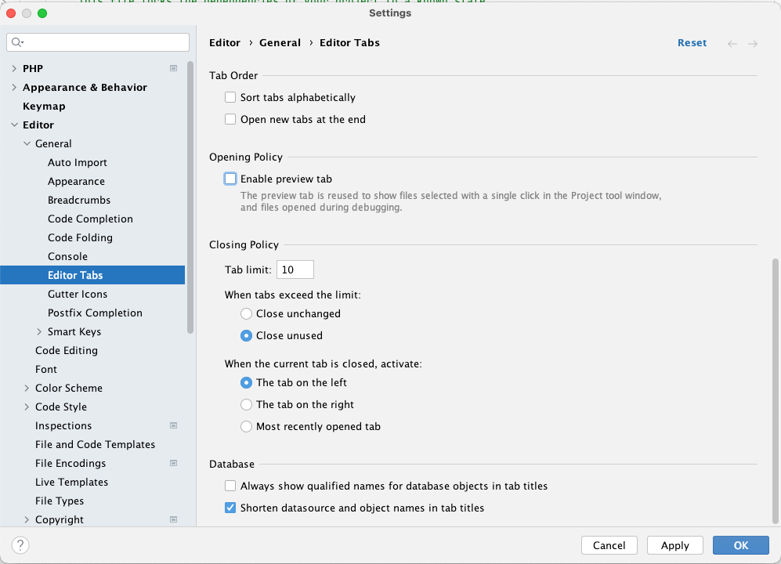This screenshot has width=781, height=564.
Task: Expand the PHP settings node
Action: tap(14, 68)
